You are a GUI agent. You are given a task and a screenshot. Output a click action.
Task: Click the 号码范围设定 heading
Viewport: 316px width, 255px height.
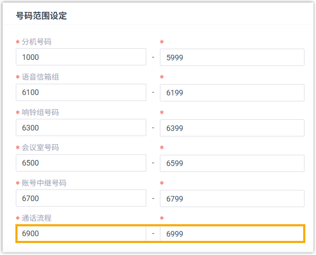(41, 17)
